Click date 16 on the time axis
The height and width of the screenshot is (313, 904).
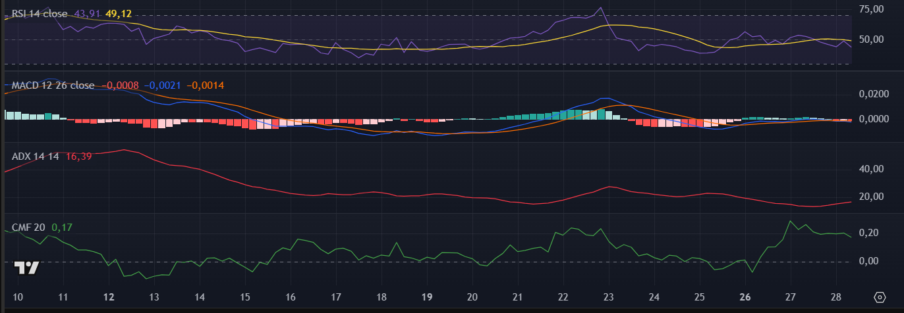pos(291,297)
